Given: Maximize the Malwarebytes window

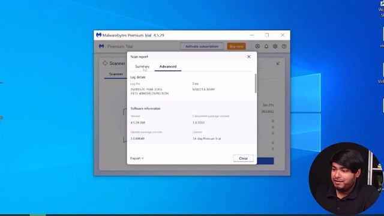Looking at the screenshot, I should (267, 35).
